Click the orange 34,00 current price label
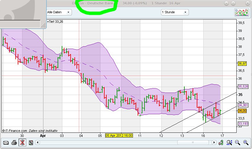This screenshot has width=252, height=149. pos(242,111)
